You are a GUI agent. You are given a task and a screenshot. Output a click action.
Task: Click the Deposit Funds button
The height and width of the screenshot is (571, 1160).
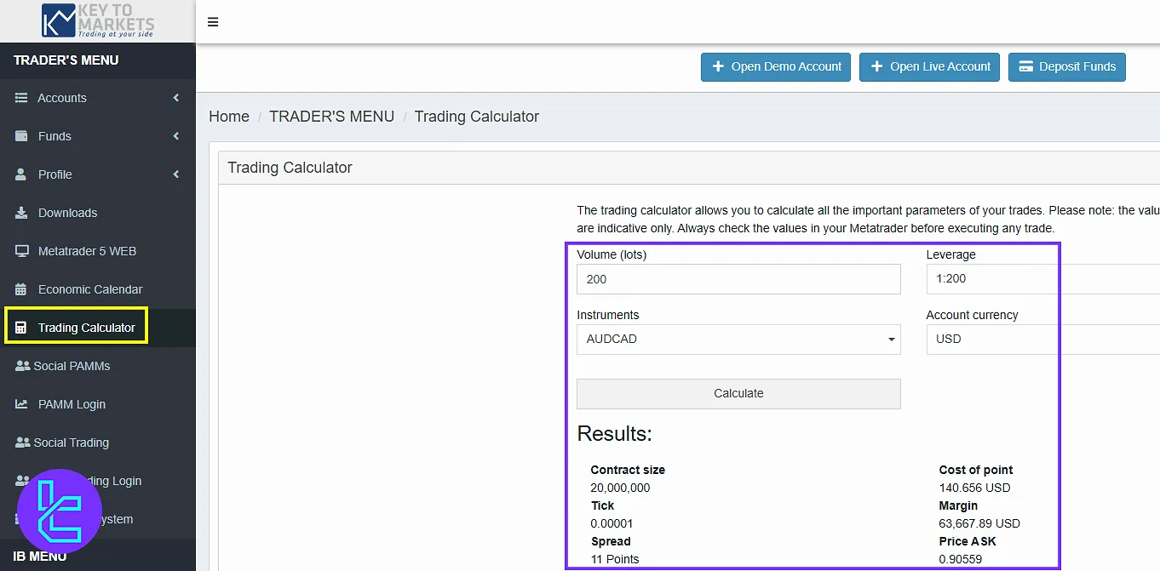[x=1067, y=66]
